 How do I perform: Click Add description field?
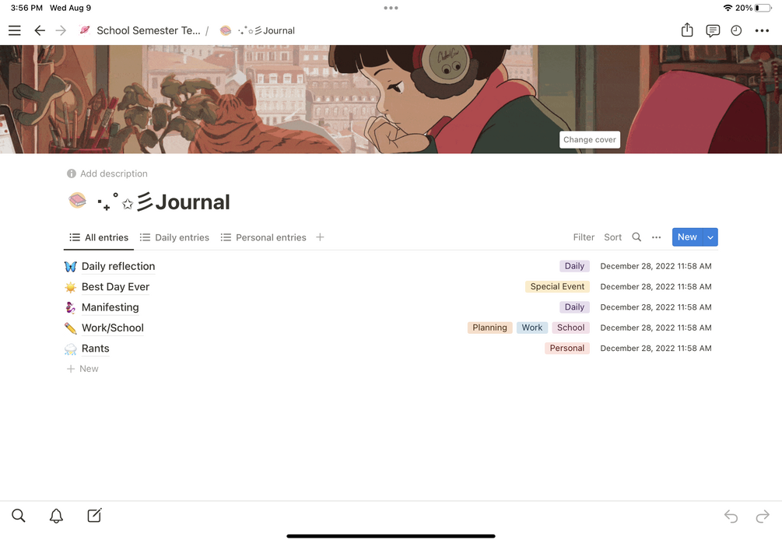coord(114,173)
